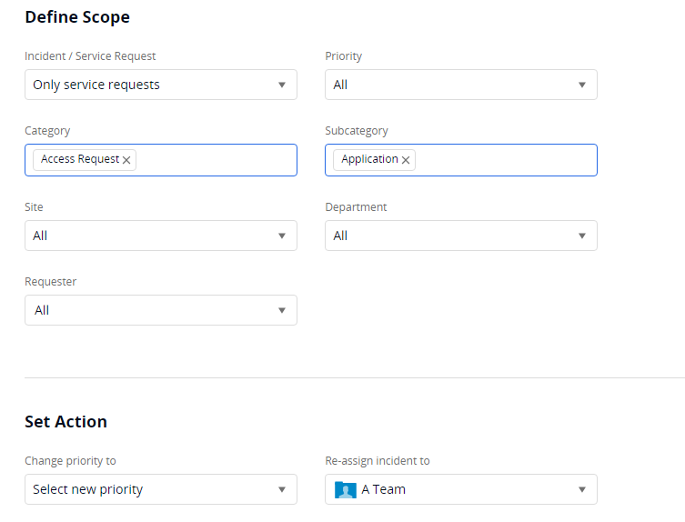This screenshot has height=522, width=685.
Task: Remove the Access Request category tag
Action: click(x=126, y=160)
